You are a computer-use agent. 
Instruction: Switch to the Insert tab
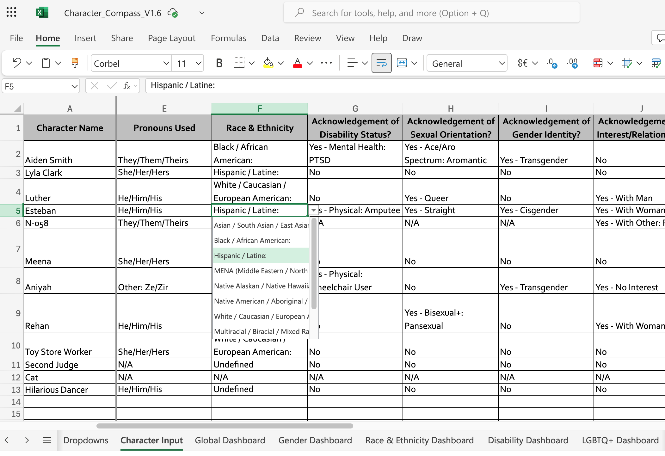tap(85, 38)
